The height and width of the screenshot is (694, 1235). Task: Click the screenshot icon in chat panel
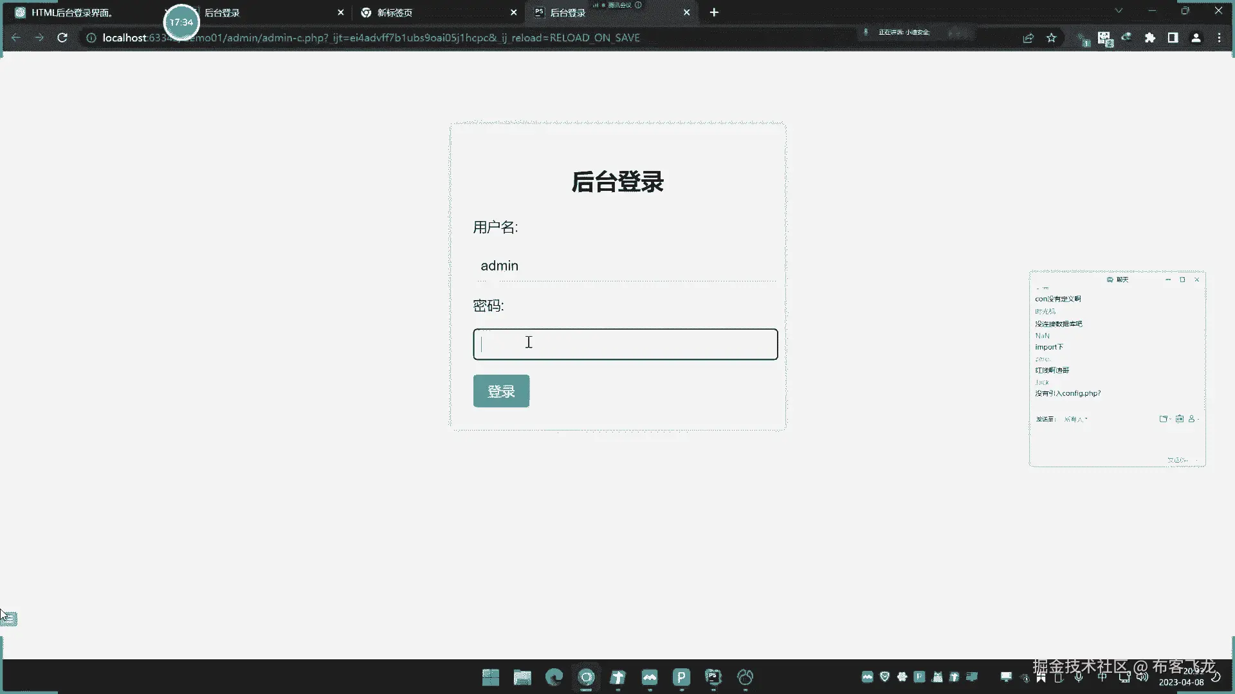[1163, 419]
